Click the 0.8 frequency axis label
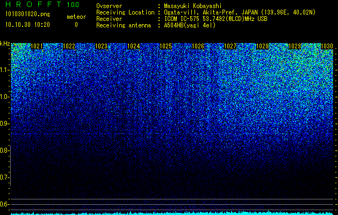This screenshot has width=338, height=215. click(4, 150)
